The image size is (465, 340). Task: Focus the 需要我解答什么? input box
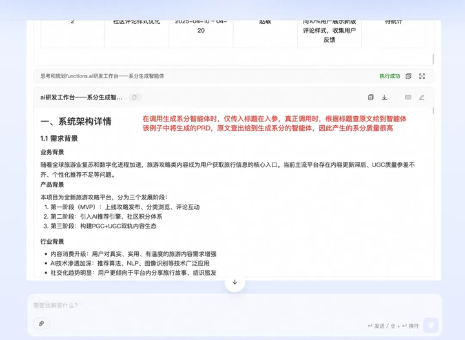[234, 305]
